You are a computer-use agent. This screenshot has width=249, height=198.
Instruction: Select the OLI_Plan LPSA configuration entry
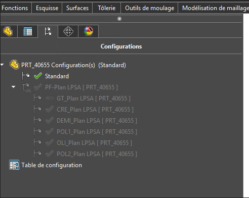click(94, 143)
